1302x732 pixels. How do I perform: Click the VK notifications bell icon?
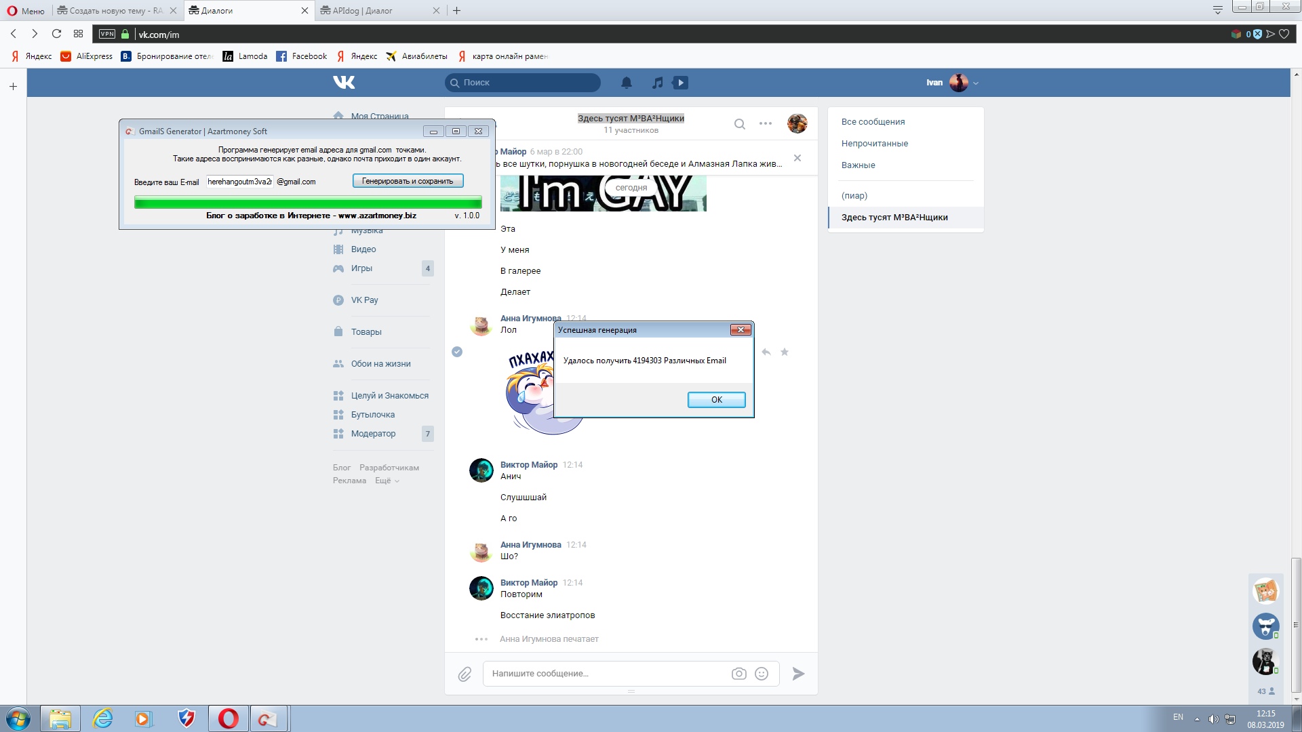[x=627, y=83]
